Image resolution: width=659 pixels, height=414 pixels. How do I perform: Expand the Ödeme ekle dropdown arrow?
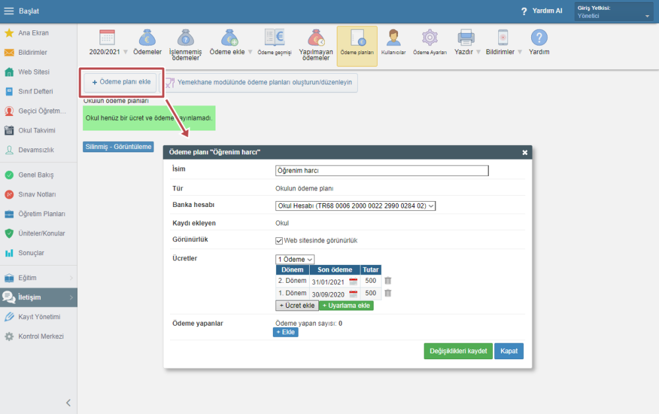[x=250, y=52]
